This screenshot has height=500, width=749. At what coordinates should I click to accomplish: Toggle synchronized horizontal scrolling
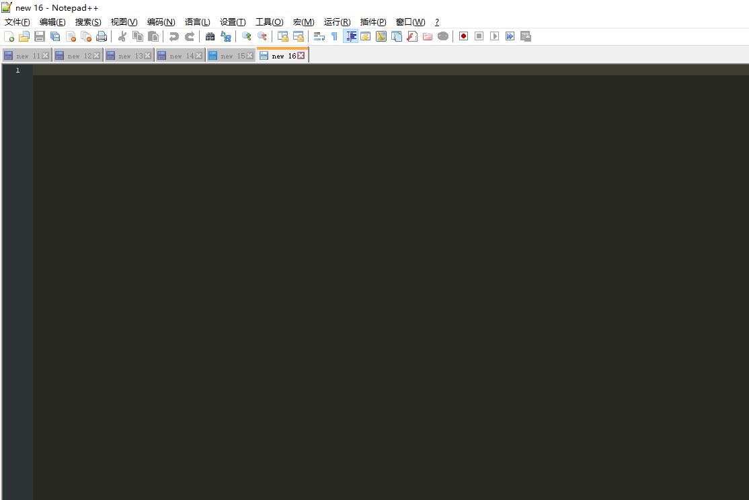(x=298, y=36)
